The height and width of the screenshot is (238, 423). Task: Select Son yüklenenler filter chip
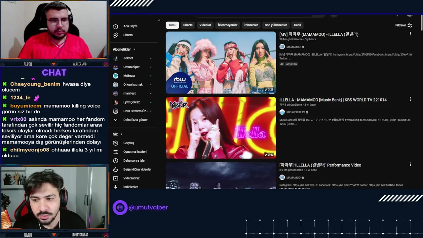point(276,25)
